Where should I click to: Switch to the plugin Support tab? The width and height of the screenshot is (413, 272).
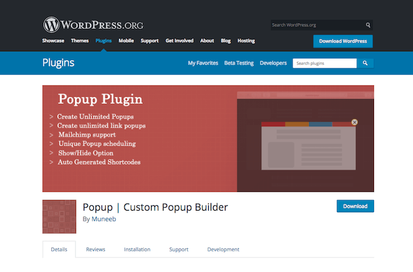click(x=179, y=250)
